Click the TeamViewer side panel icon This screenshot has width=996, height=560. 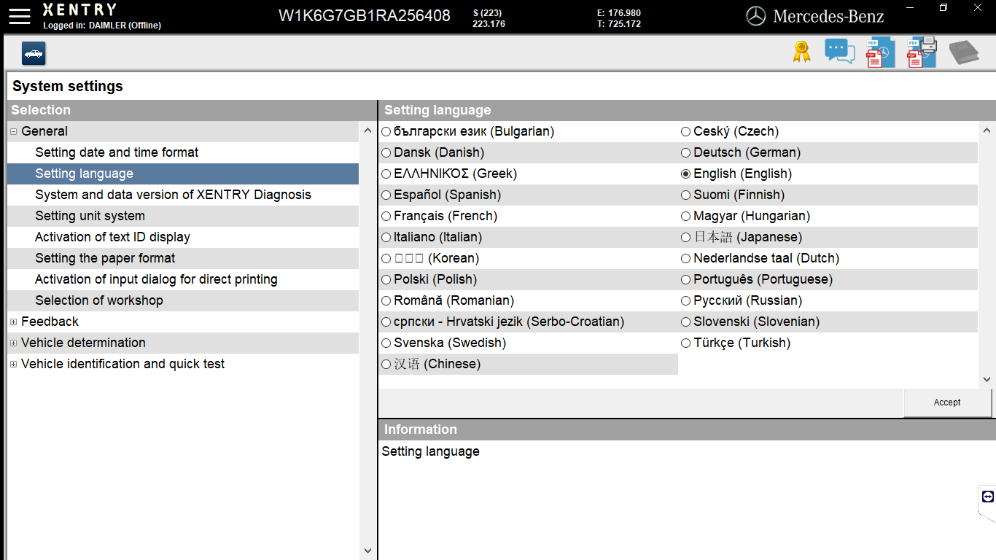(987, 497)
